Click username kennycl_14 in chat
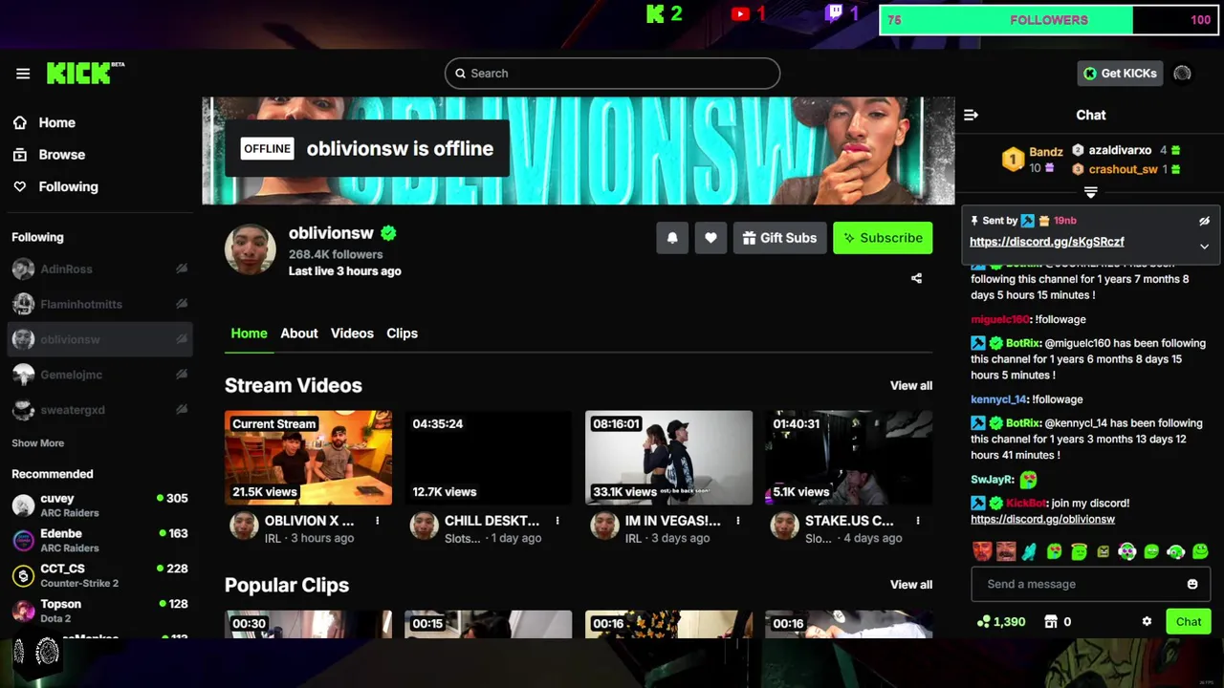The width and height of the screenshot is (1224, 688). tap(998, 399)
